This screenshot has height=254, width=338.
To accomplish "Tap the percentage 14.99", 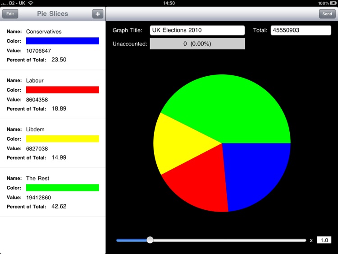I will [59, 157].
